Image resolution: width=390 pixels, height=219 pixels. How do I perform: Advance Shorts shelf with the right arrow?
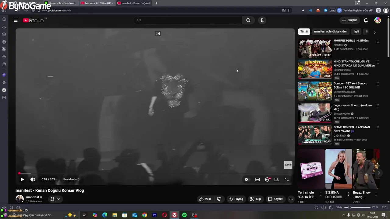coord(379,173)
